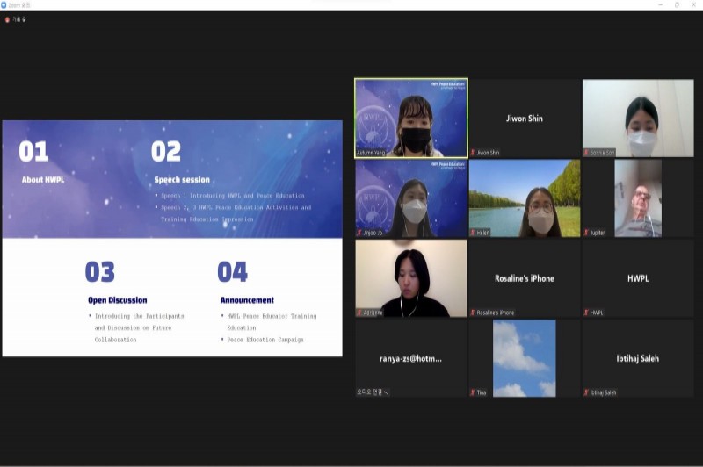The image size is (703, 467).
Task: Select Helen's video with lake background
Action: click(x=525, y=198)
